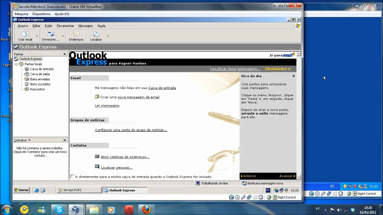Open the Exibir menu
The width and height of the screenshot is (383, 215).
pos(48,26)
